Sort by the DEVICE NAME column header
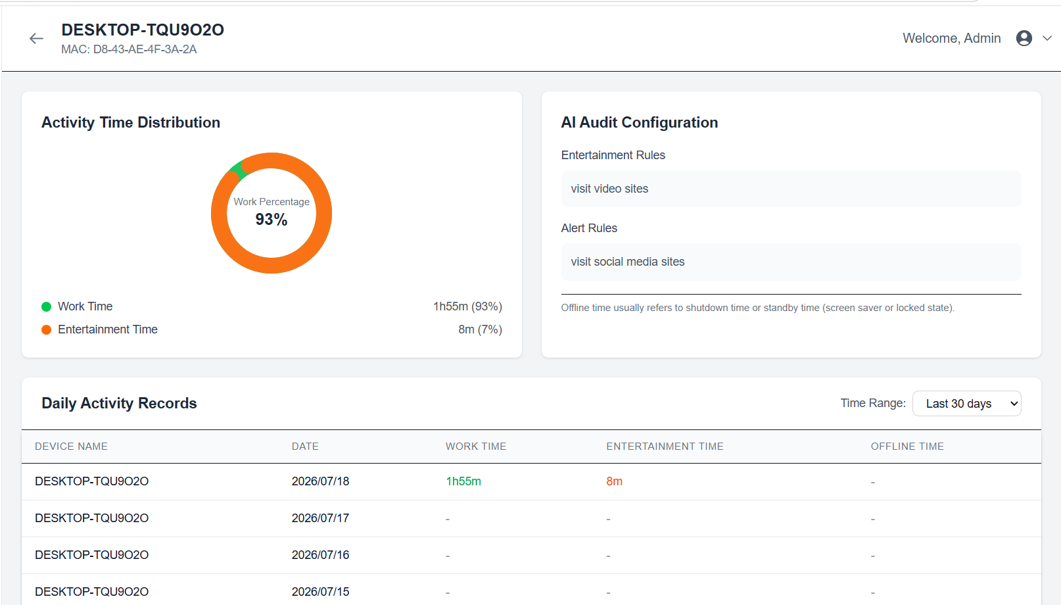The image size is (1061, 605). [71, 447]
